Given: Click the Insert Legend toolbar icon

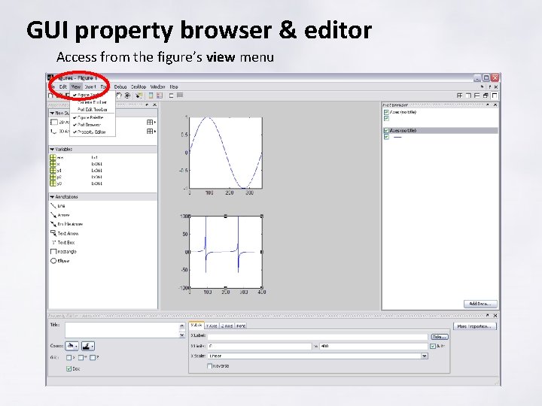Looking at the screenshot, I should [160, 95].
